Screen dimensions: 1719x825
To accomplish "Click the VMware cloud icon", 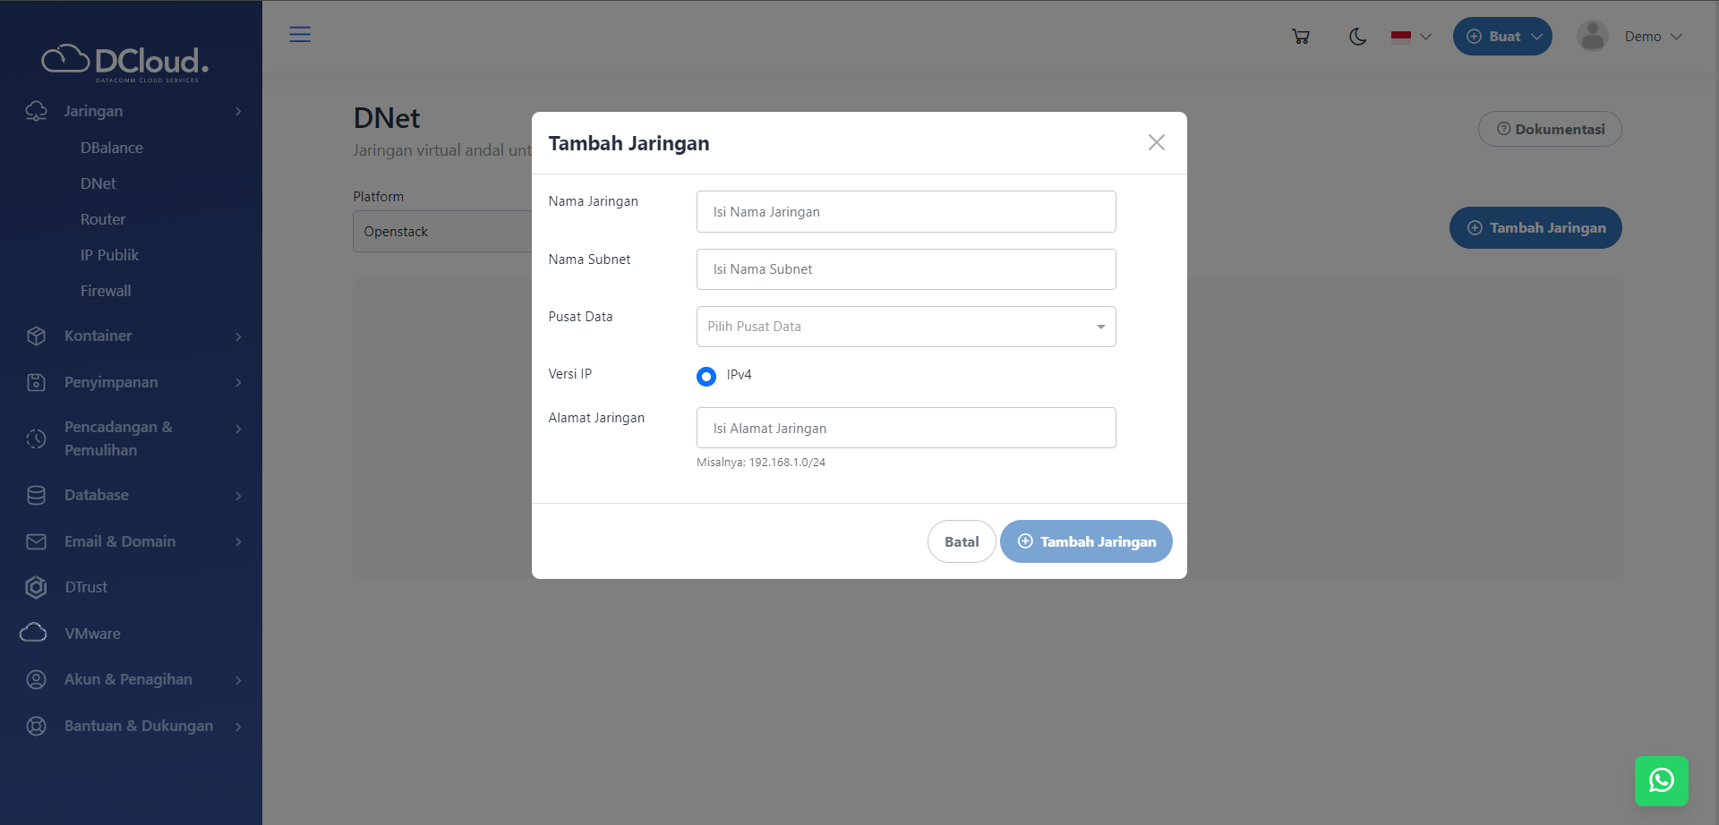I will (34, 633).
